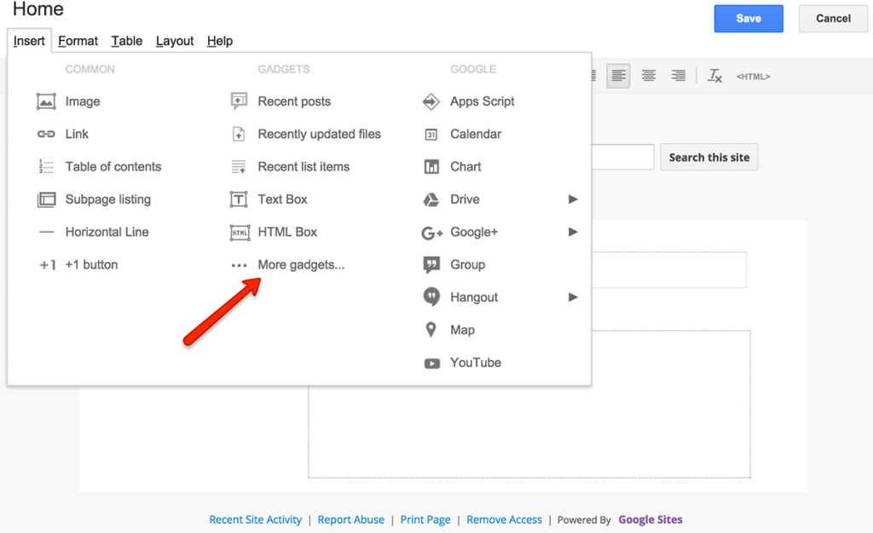Align text left in the toolbar
This screenshot has height=533, width=873.
coord(618,76)
